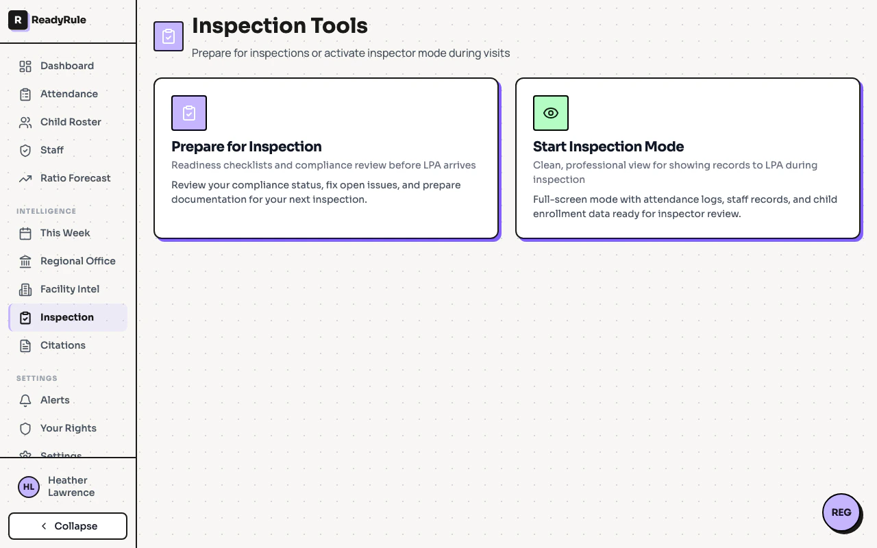Switch to the Inspection section
Screen dimensions: 877x548
click(x=67, y=317)
